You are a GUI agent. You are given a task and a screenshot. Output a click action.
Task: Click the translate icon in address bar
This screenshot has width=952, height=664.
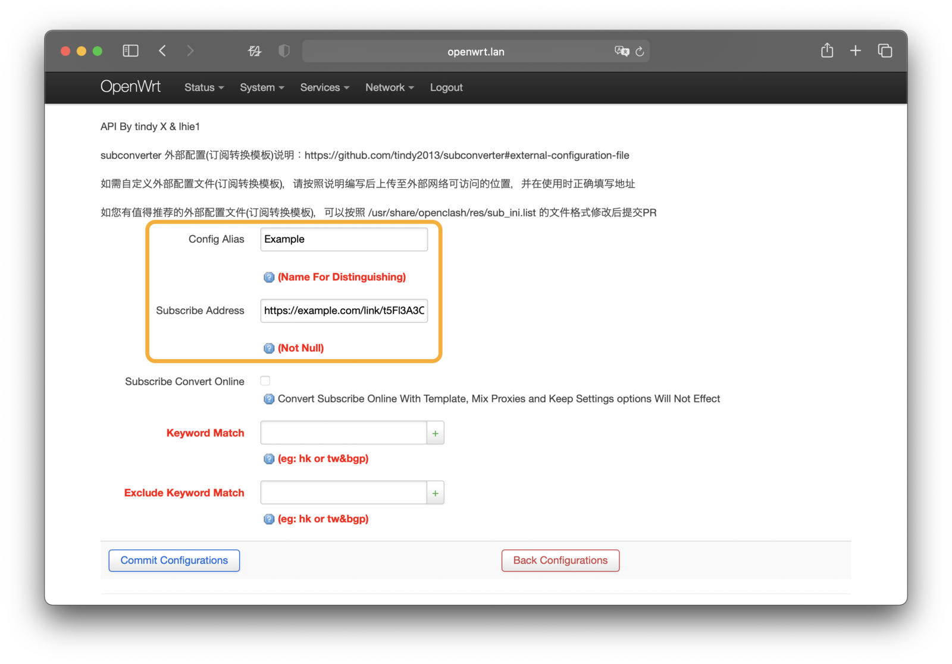click(x=621, y=52)
